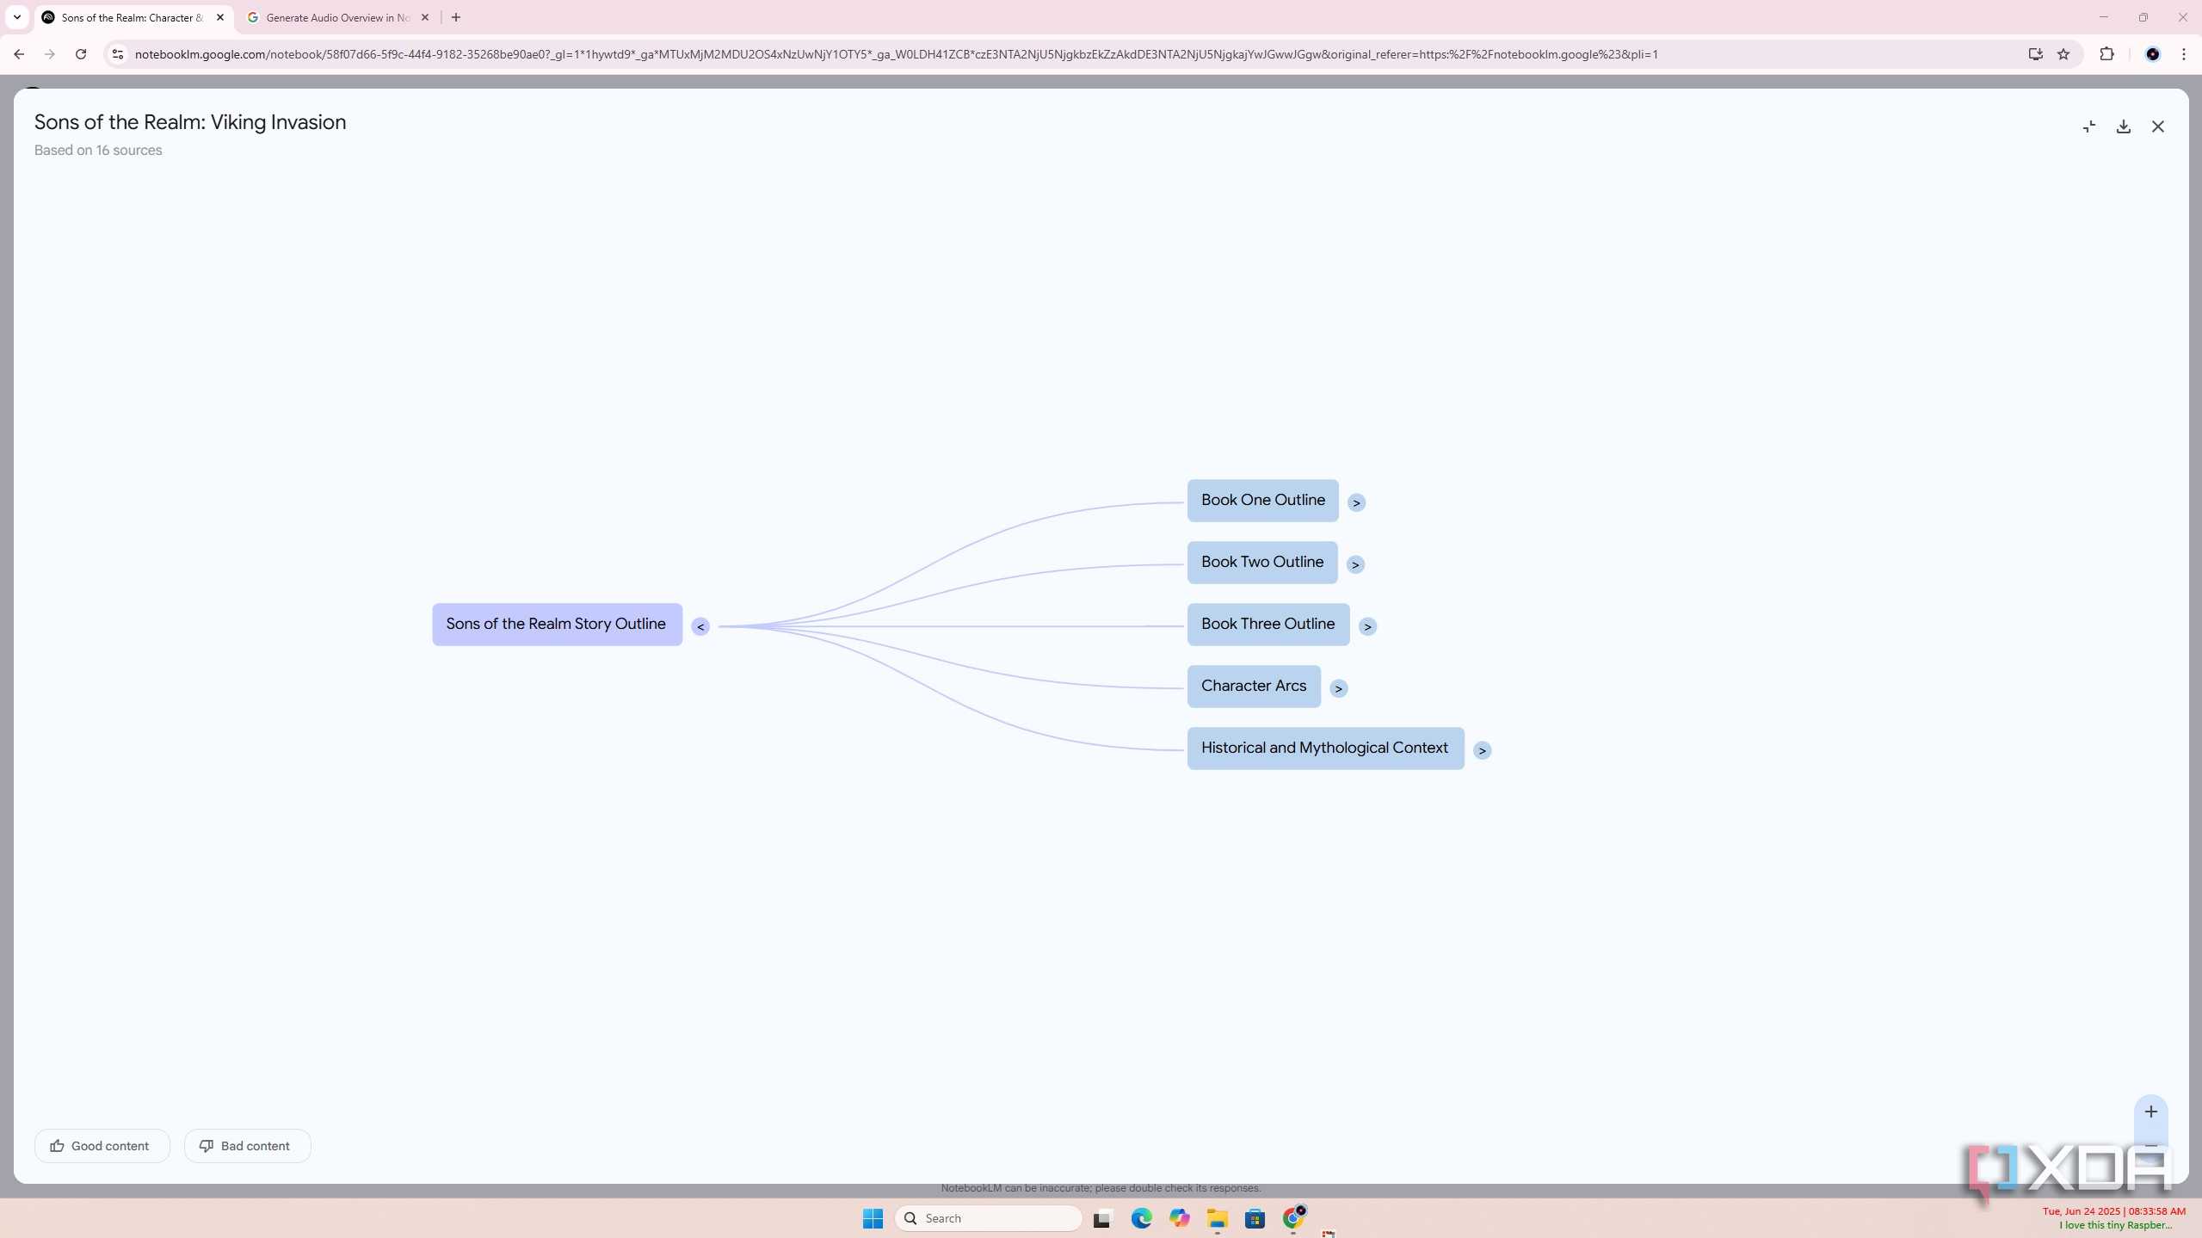Open Microsoft Edge from taskbar
Image resolution: width=2202 pixels, height=1238 pixels.
(x=1141, y=1218)
